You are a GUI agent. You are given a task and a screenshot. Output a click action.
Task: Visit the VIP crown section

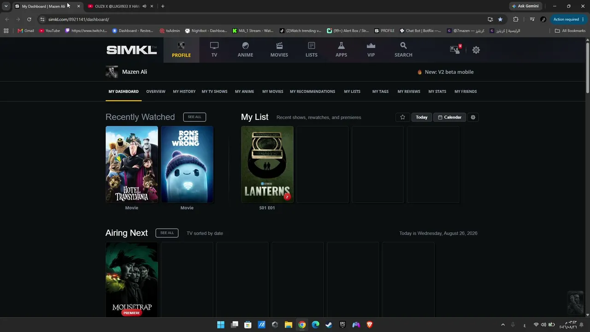371,50
